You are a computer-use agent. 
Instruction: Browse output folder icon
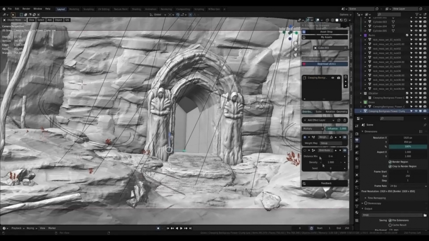coord(425,215)
